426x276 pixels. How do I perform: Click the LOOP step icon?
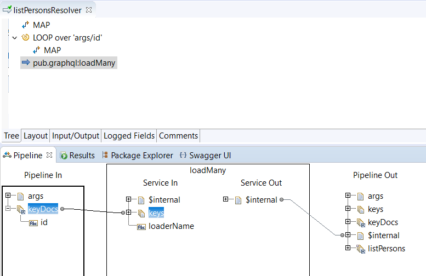click(x=25, y=38)
